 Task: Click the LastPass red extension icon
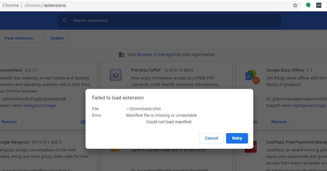[x=251, y=147]
